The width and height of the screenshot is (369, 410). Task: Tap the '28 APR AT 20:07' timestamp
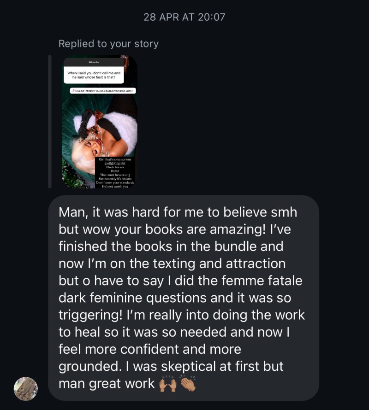click(x=184, y=17)
